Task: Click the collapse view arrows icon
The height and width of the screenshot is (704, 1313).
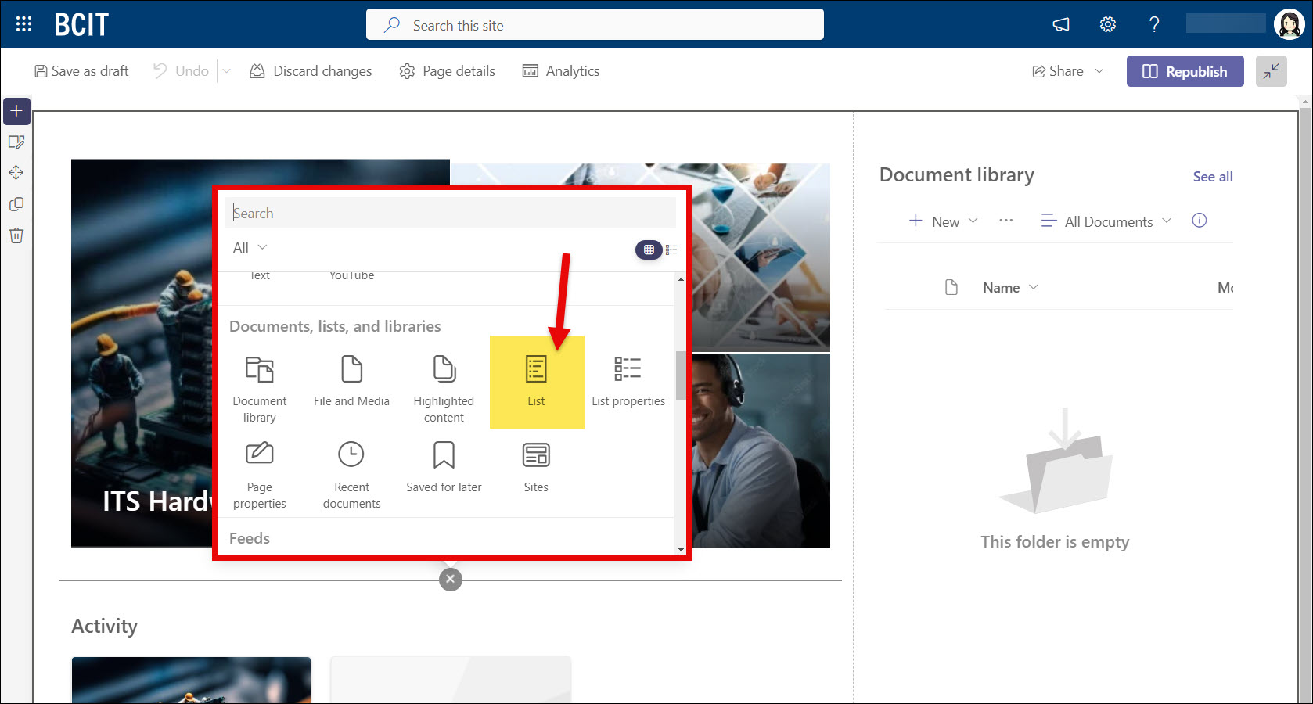Action: point(1272,71)
